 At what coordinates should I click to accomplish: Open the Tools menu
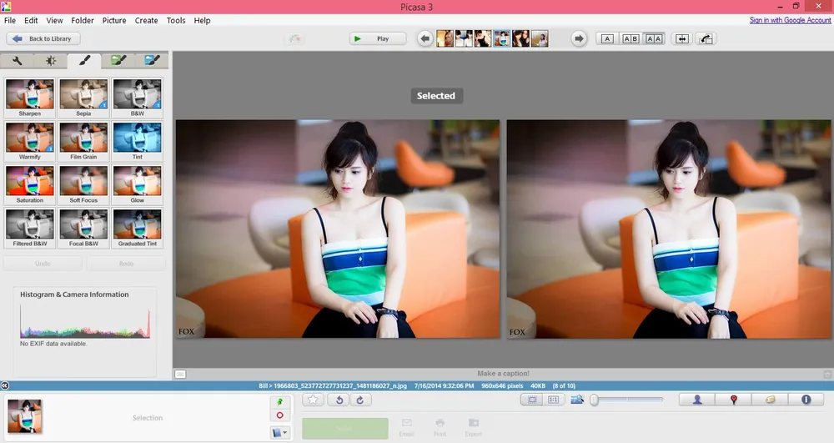click(176, 20)
